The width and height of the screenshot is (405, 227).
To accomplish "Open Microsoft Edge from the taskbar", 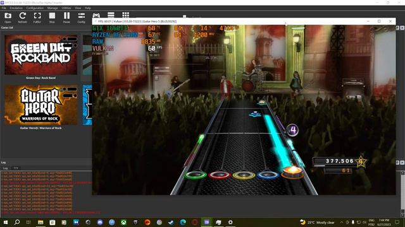I will click(183, 222).
